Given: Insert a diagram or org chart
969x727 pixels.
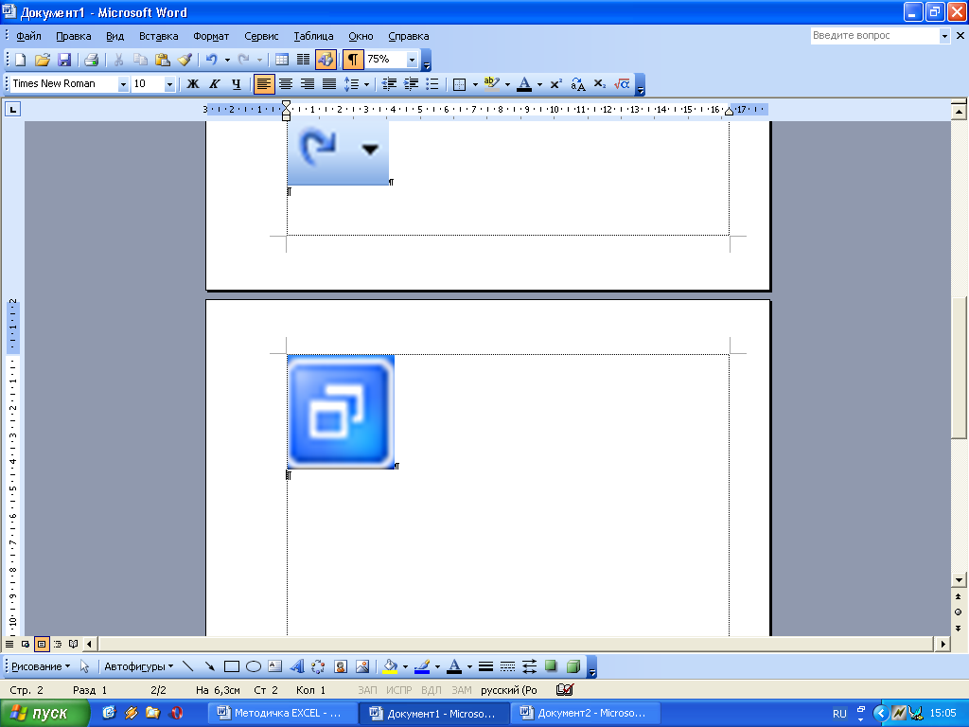Looking at the screenshot, I should pos(318,666).
